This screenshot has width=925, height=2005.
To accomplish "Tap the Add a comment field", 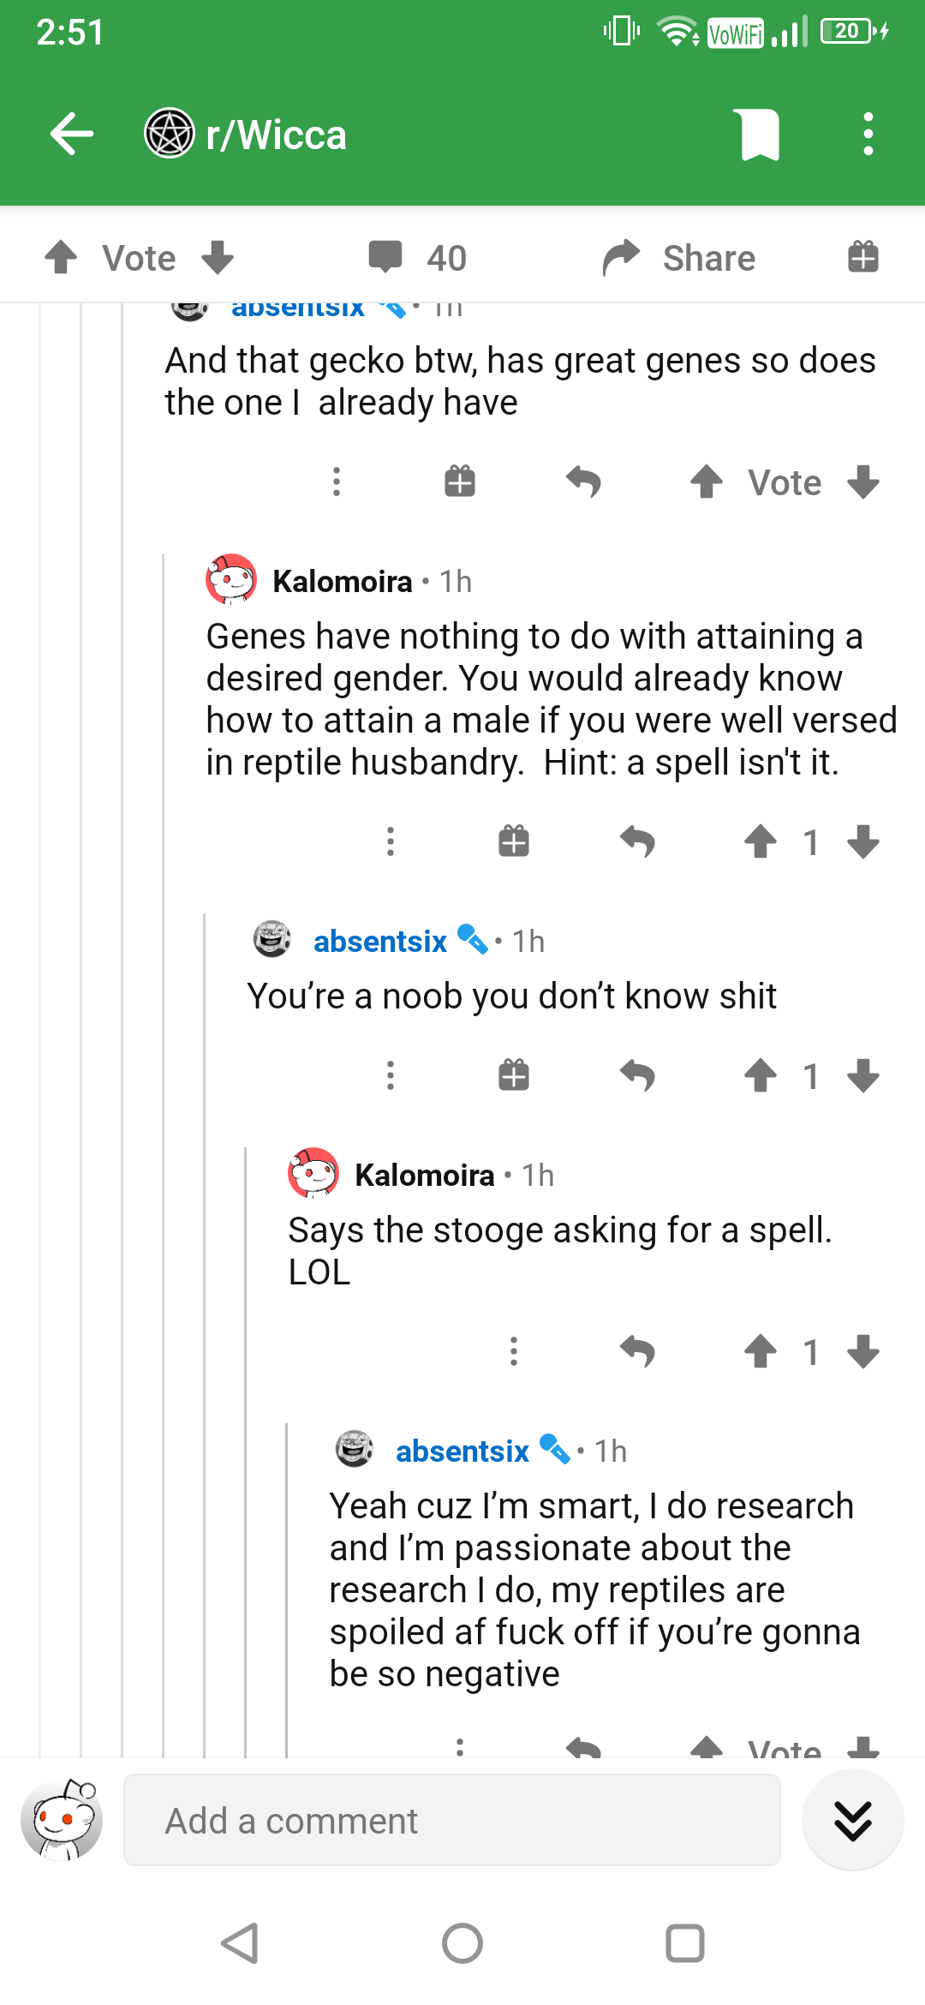I will pos(452,1821).
